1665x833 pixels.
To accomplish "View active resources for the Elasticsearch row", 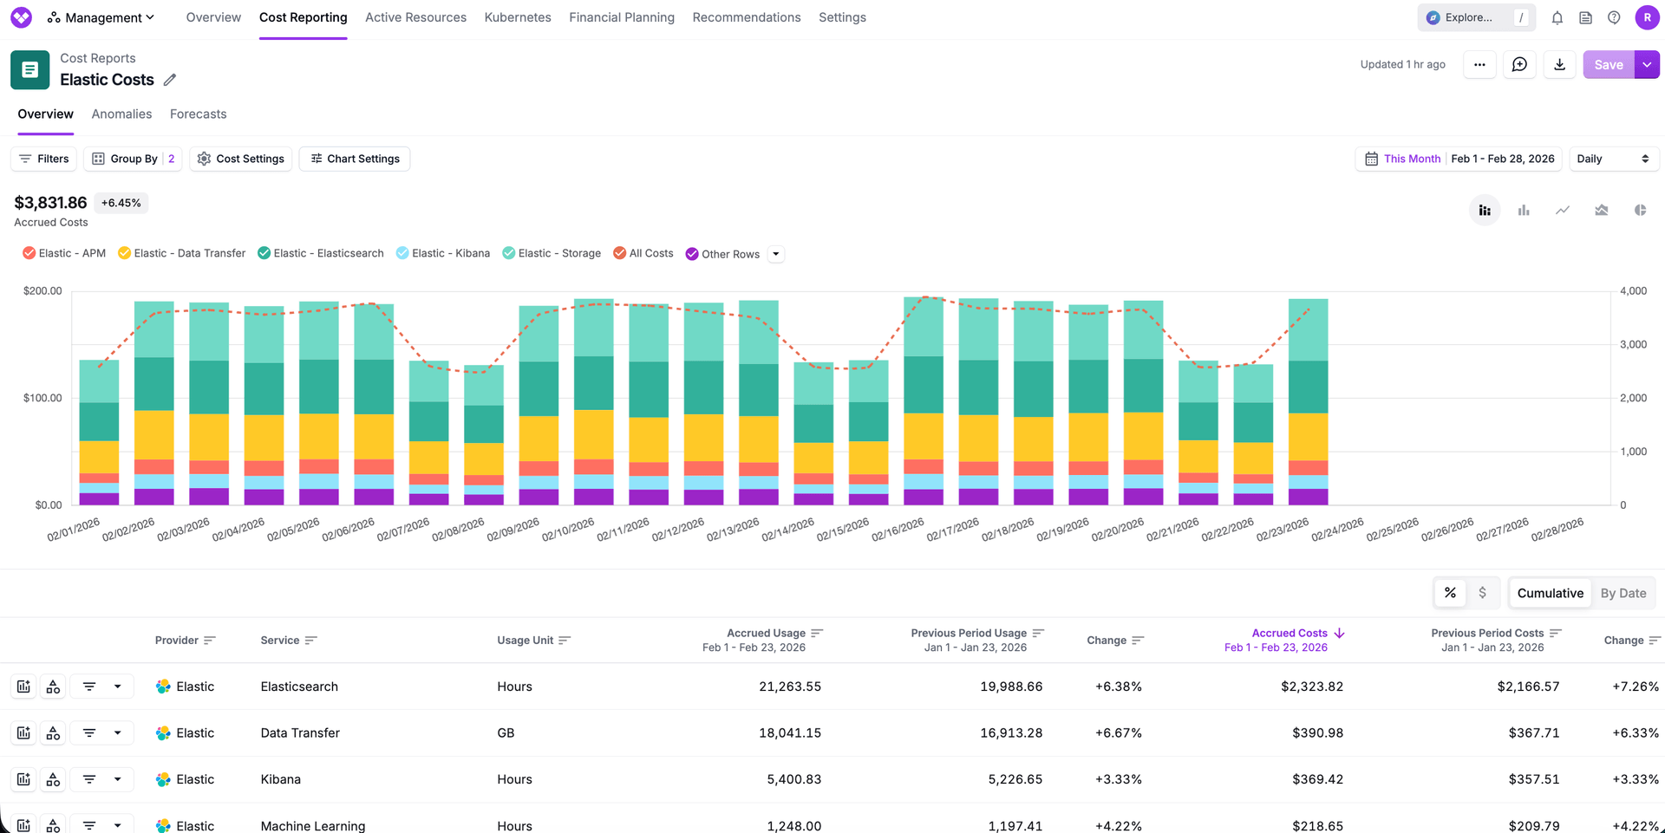I will [53, 686].
